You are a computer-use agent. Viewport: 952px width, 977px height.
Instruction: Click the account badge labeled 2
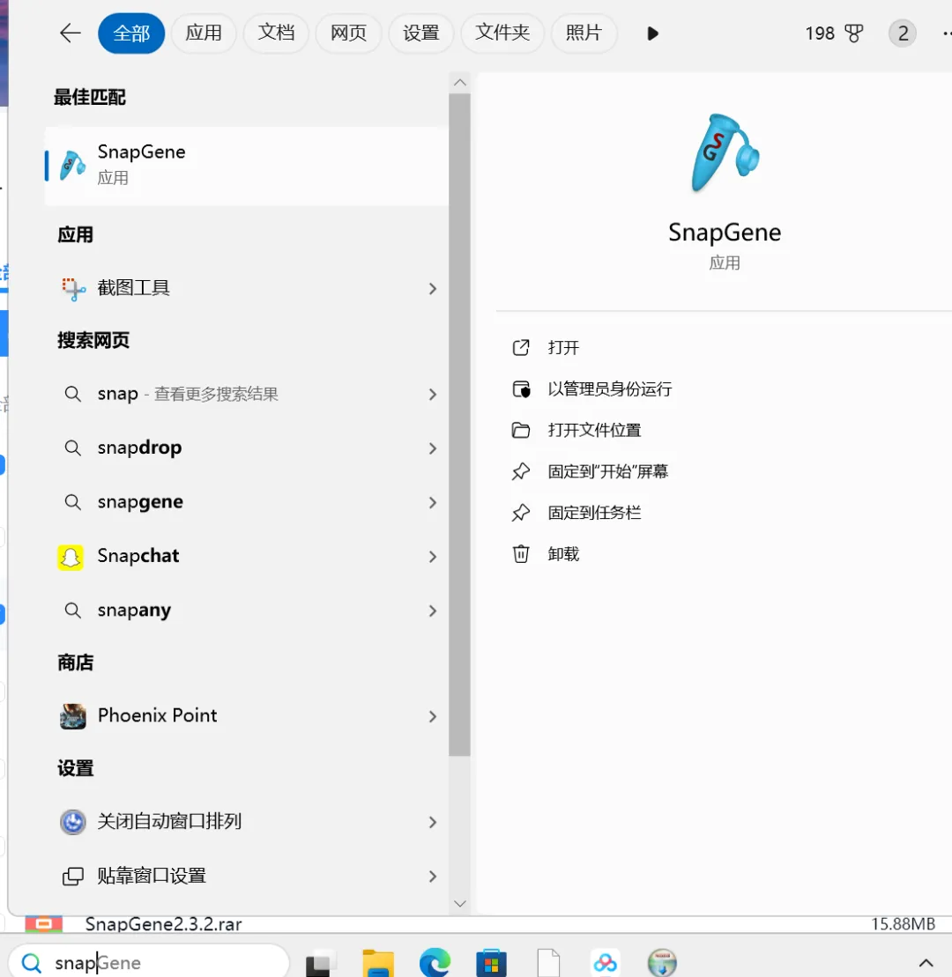tap(902, 33)
